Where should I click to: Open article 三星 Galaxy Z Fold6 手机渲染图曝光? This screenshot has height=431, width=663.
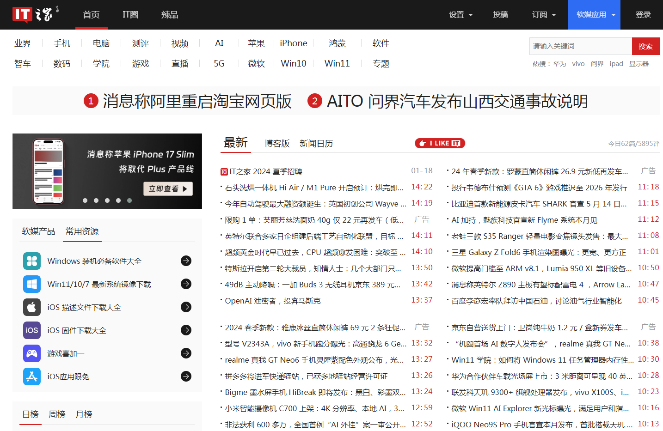click(x=539, y=253)
